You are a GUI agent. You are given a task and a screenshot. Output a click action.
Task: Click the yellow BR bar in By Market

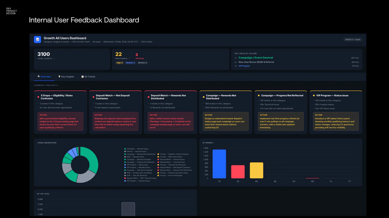(256, 170)
